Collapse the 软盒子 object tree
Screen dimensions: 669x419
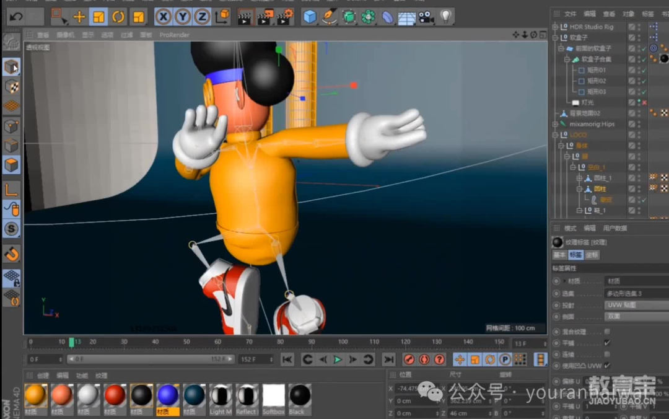point(555,38)
